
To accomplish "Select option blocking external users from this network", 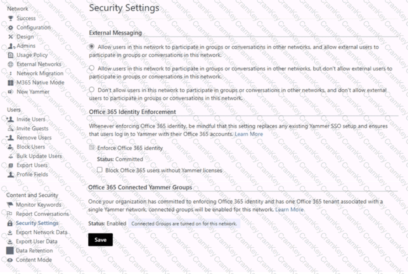I will pos(92,68).
